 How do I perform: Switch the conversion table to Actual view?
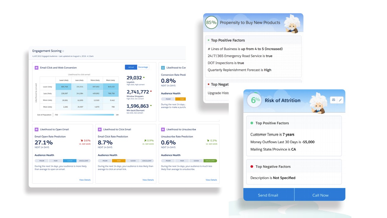pos(131,67)
